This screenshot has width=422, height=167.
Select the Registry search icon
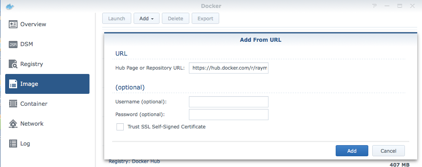pyautogui.click(x=13, y=64)
